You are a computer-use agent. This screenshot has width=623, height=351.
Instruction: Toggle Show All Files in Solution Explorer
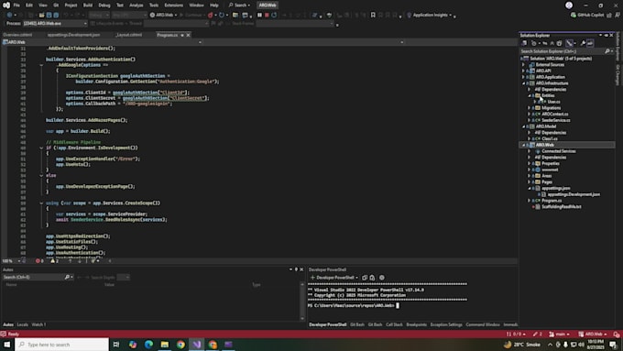pos(559,43)
